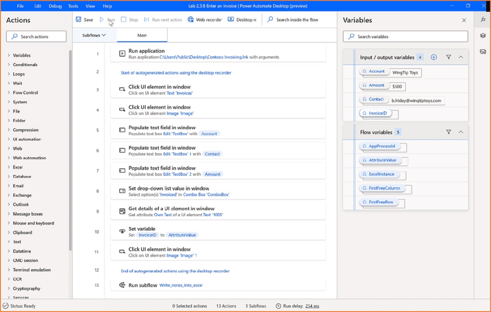
Task: Toggle the filter on Input/output variables
Action: 449,57
